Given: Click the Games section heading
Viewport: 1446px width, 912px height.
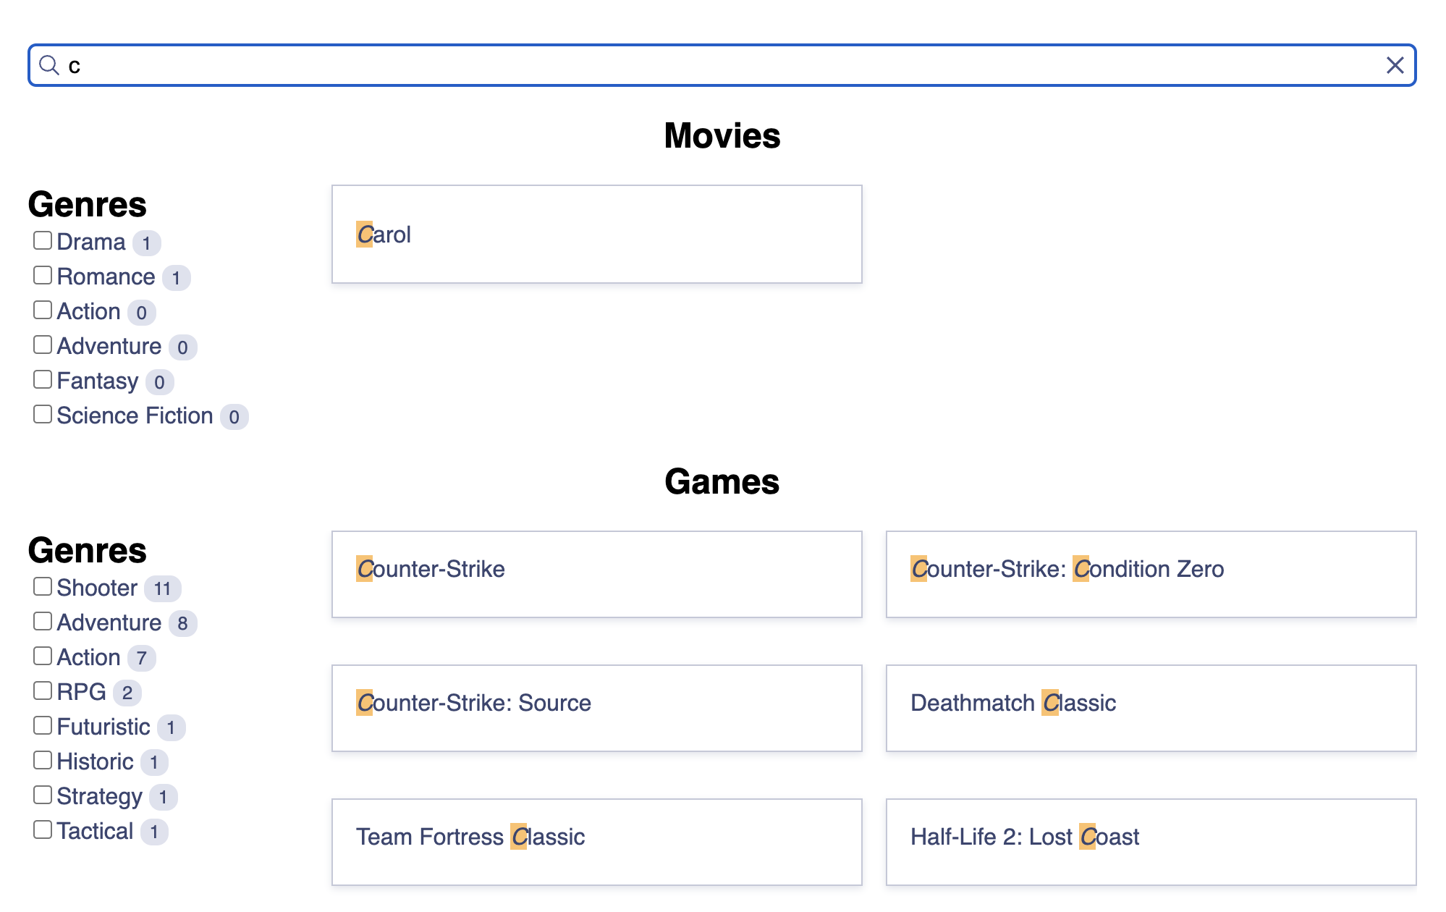Looking at the screenshot, I should coord(722,482).
